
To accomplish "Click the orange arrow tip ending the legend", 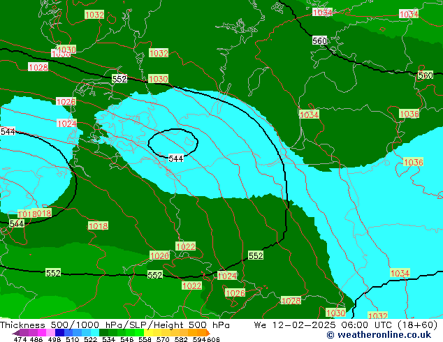I will point(208,333).
